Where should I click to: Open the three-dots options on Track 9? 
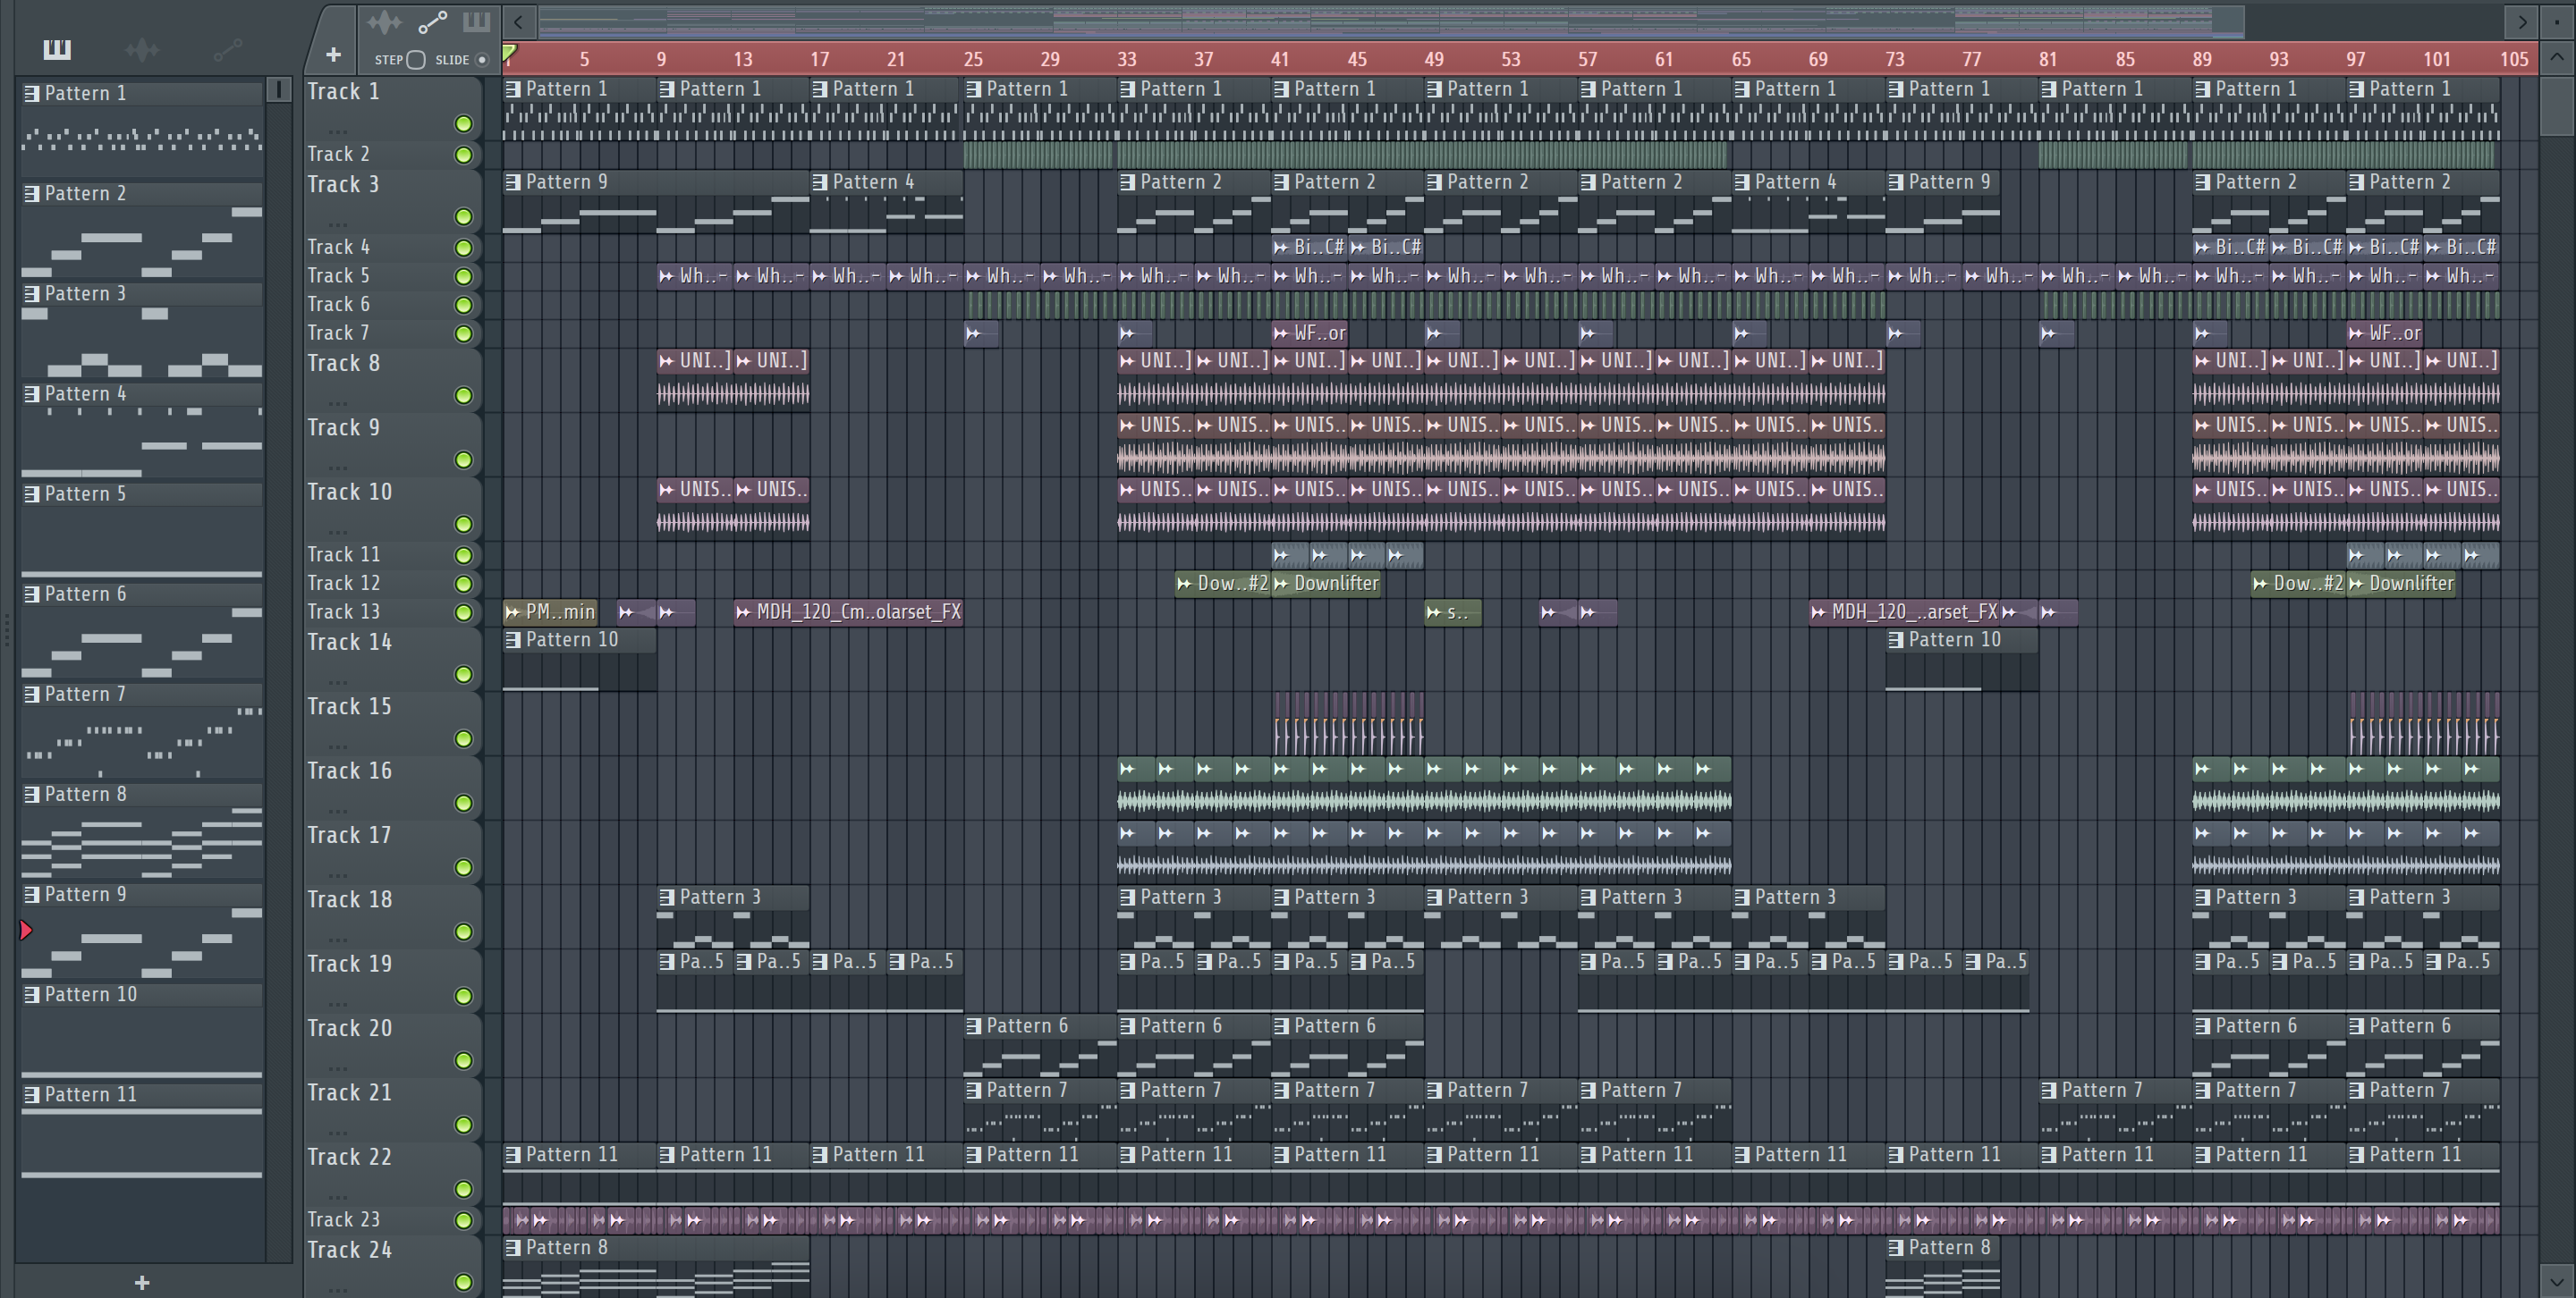pyautogui.click(x=338, y=467)
